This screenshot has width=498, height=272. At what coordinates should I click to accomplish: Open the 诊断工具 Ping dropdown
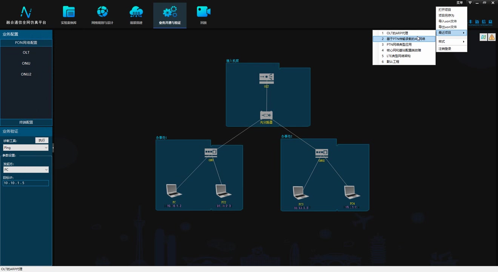click(26, 148)
